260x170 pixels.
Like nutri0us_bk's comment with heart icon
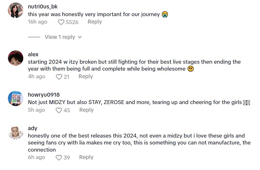(61, 22)
